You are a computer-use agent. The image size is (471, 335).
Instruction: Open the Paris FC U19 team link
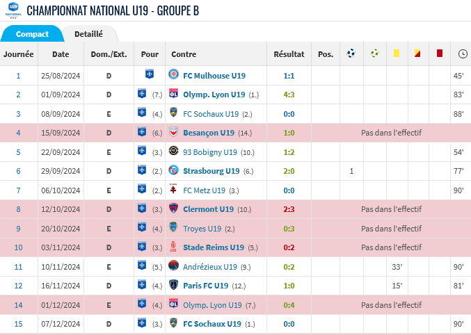pyautogui.click(x=205, y=286)
